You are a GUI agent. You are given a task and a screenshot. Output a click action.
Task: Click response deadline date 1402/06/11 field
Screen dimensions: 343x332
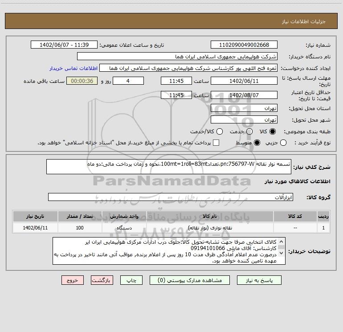pos(244,81)
